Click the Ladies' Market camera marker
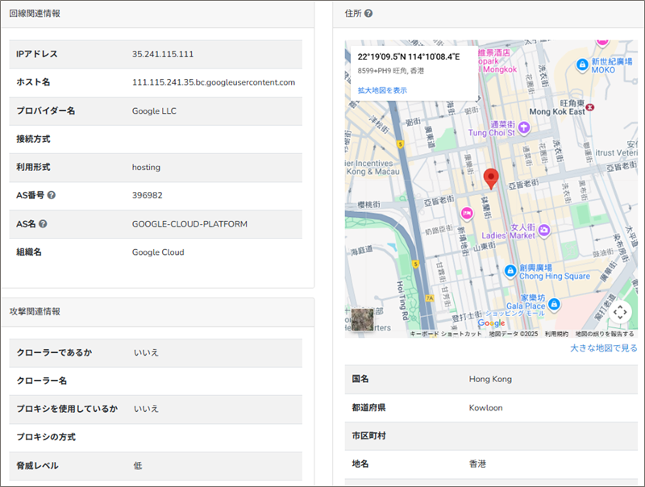The height and width of the screenshot is (487, 645). pos(545,231)
